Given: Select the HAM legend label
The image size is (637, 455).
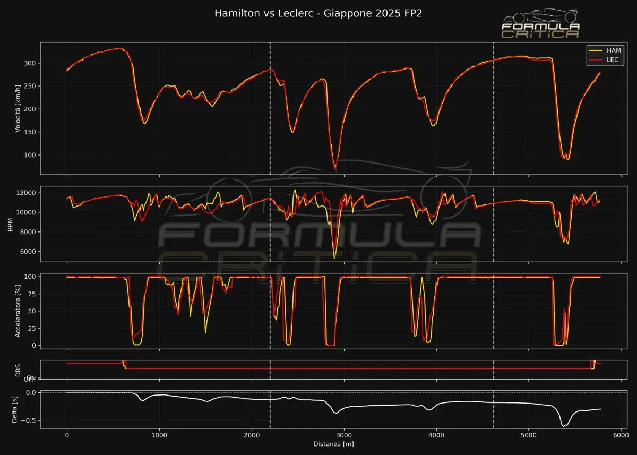Looking at the screenshot, I should (614, 50).
